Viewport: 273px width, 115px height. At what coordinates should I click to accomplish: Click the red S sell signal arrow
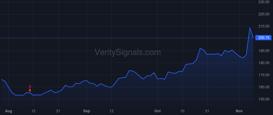[30, 90]
